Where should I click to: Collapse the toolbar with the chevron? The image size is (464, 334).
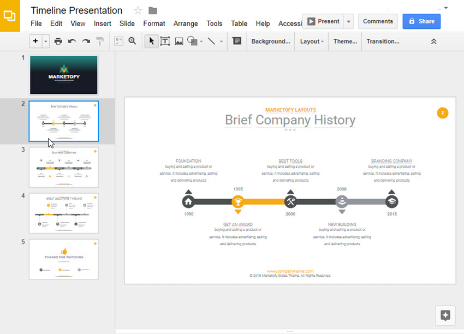(x=433, y=41)
